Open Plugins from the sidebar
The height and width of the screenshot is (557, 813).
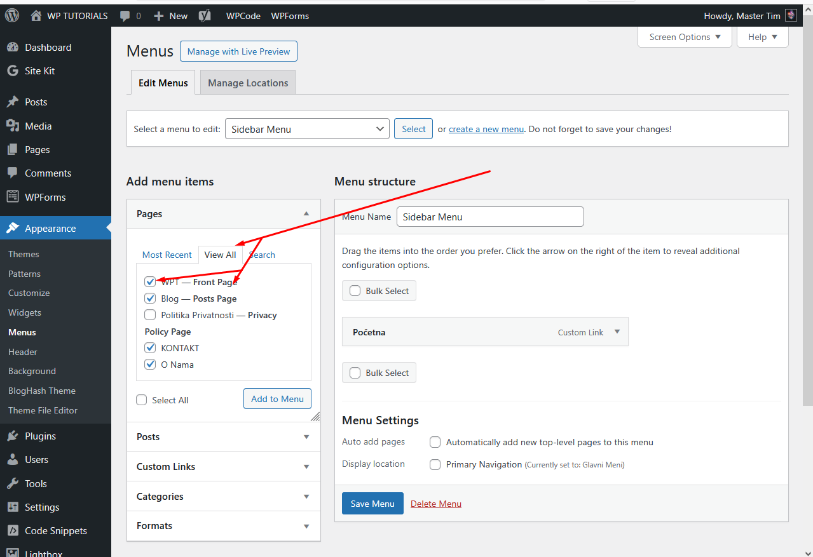pos(40,436)
